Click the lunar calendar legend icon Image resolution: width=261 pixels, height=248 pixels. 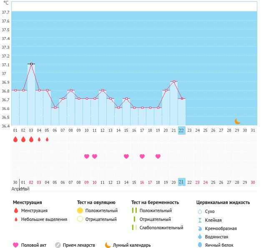click(x=108, y=245)
